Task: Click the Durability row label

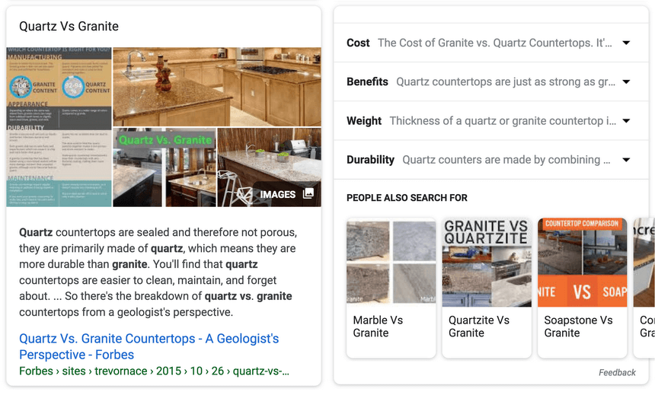Action: pos(370,160)
